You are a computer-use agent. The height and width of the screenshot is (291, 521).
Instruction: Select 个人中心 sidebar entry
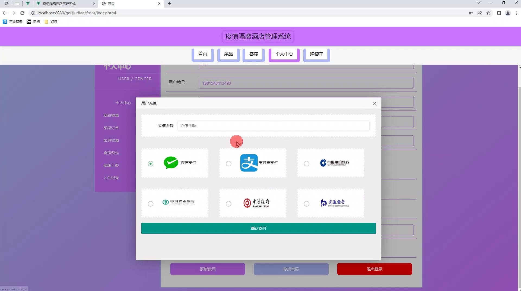(x=123, y=103)
